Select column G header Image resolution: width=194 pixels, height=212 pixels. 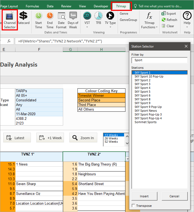(x=70, y=49)
